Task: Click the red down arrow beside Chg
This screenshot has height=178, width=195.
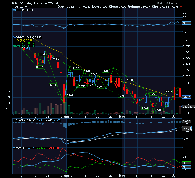Action: tap(181, 7)
